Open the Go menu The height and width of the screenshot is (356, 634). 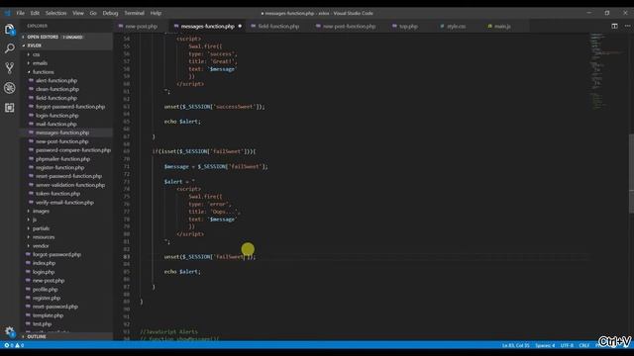93,13
